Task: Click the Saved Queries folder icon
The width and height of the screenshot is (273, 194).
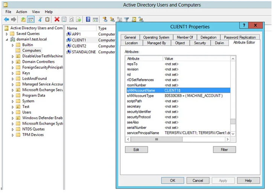Action: (x=12, y=33)
